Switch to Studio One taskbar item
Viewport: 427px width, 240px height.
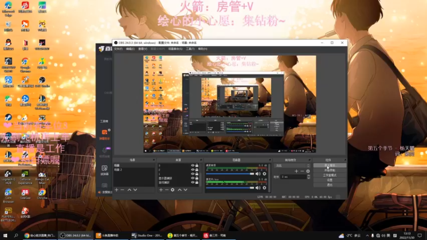147,235
